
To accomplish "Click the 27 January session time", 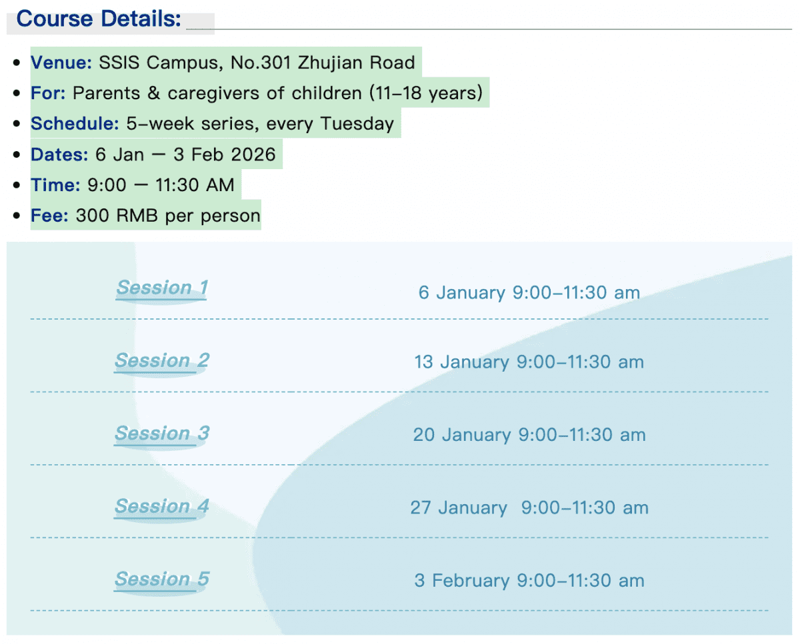I will (x=529, y=507).
